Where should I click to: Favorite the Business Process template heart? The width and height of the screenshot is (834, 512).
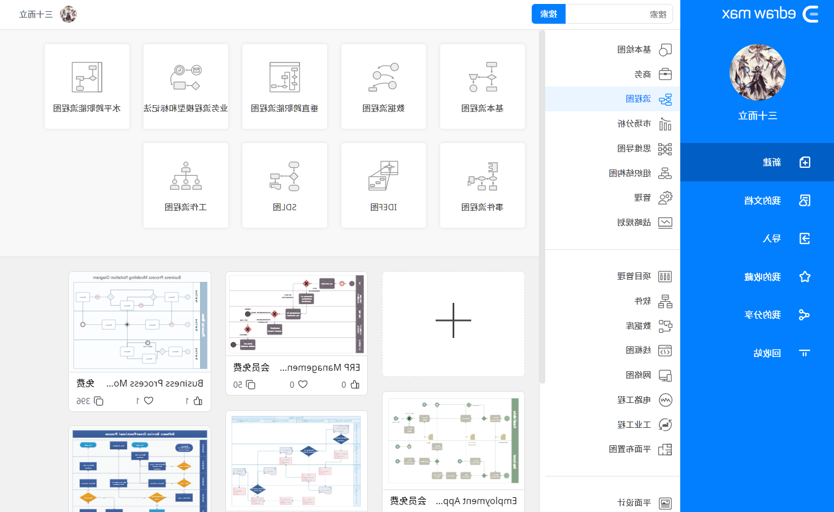click(149, 401)
